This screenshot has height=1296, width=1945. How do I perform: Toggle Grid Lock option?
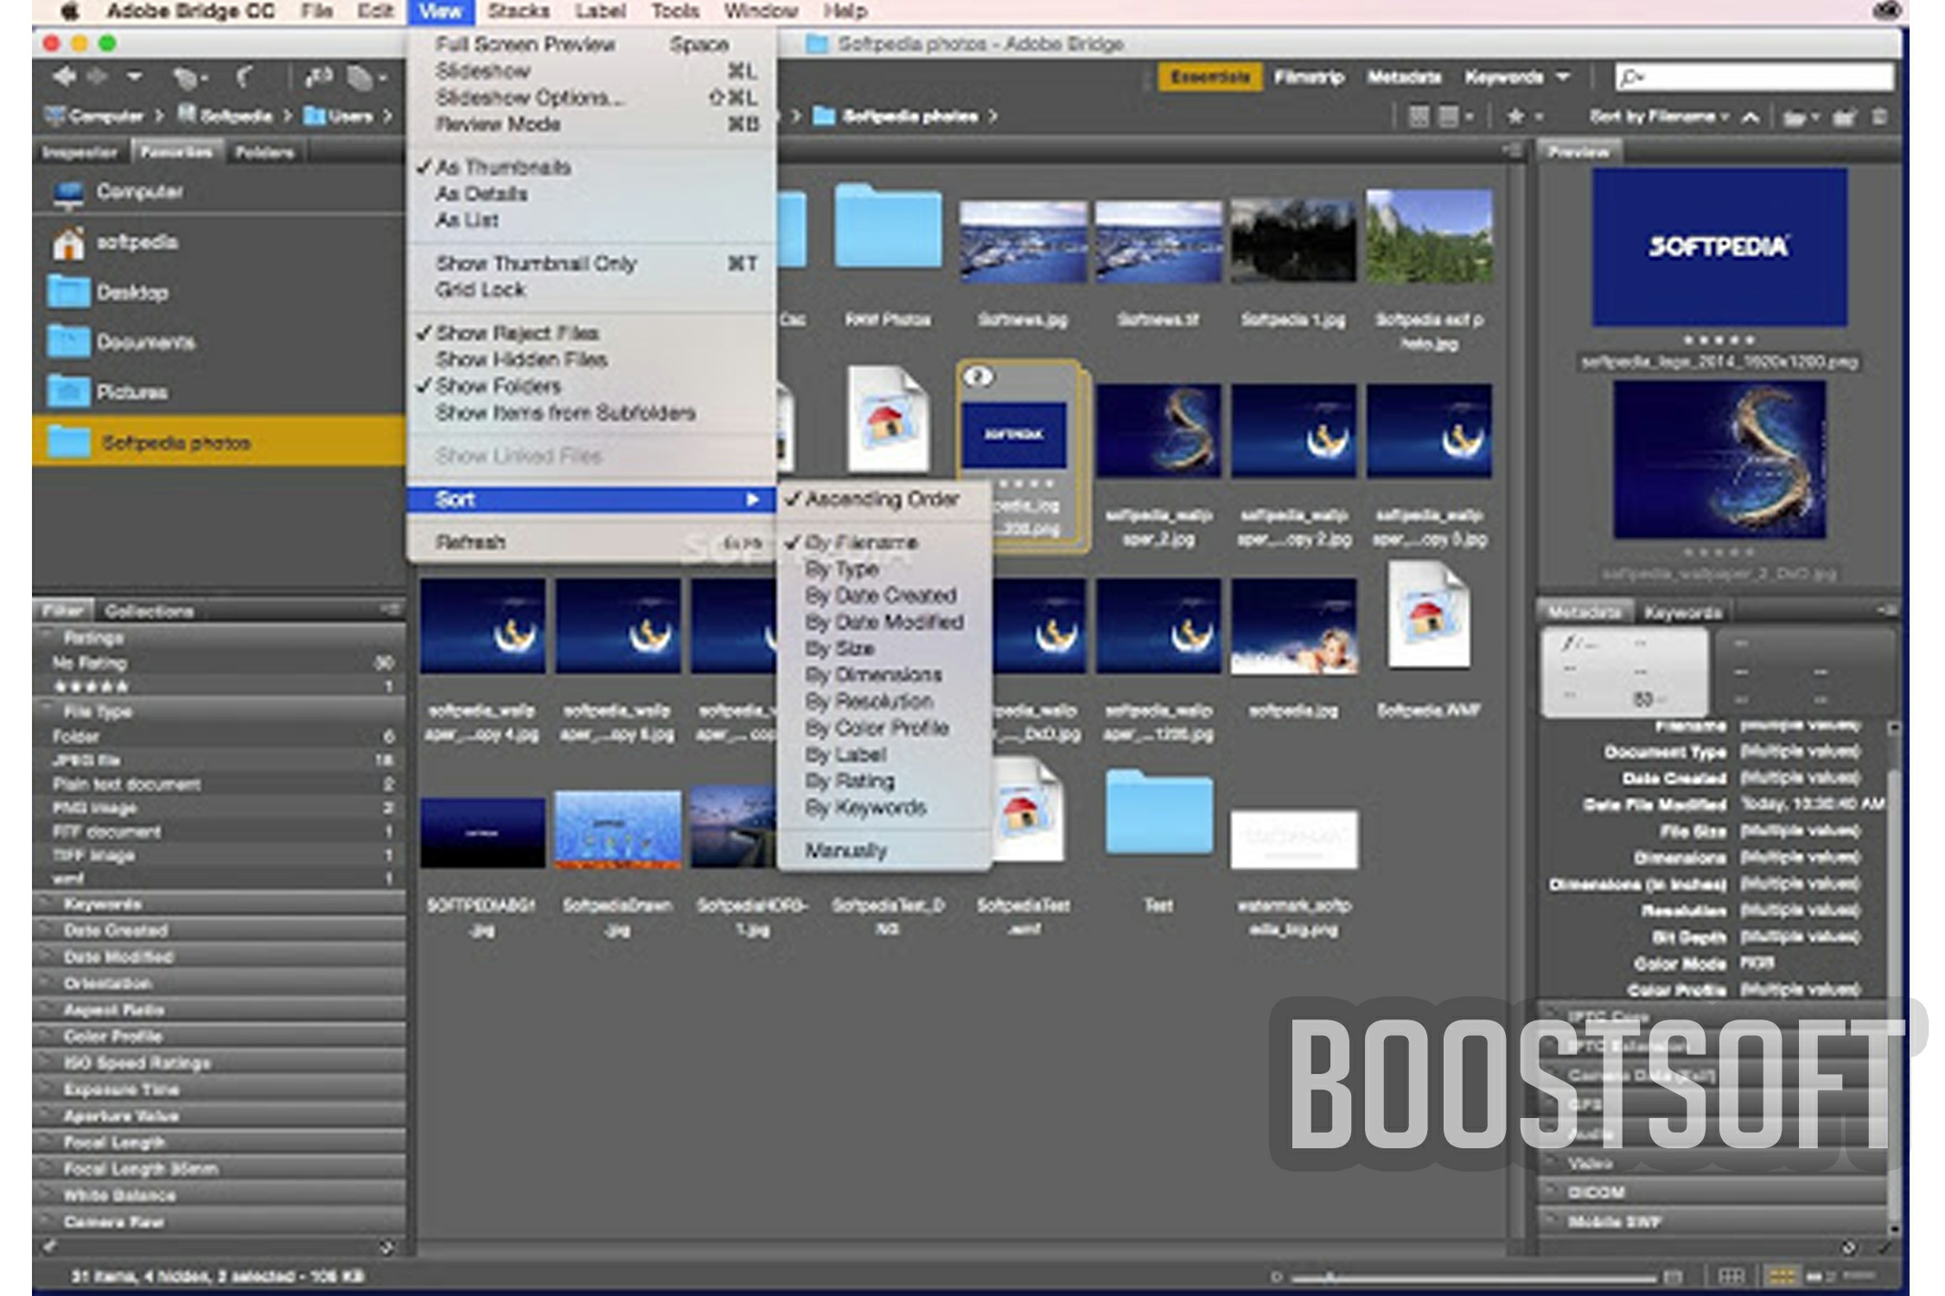pyautogui.click(x=591, y=290)
